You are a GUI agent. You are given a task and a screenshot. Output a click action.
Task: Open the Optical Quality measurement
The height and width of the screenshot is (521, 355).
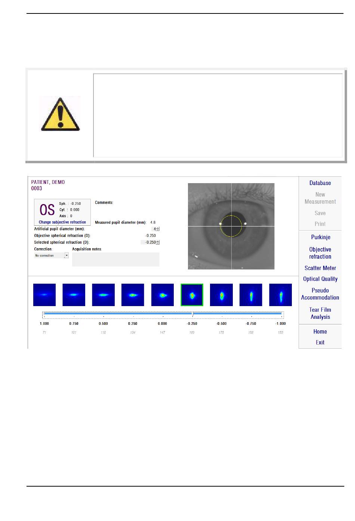point(320,279)
